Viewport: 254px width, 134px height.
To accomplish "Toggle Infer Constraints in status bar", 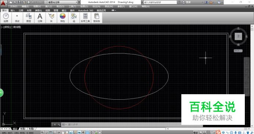I will 42,133.
